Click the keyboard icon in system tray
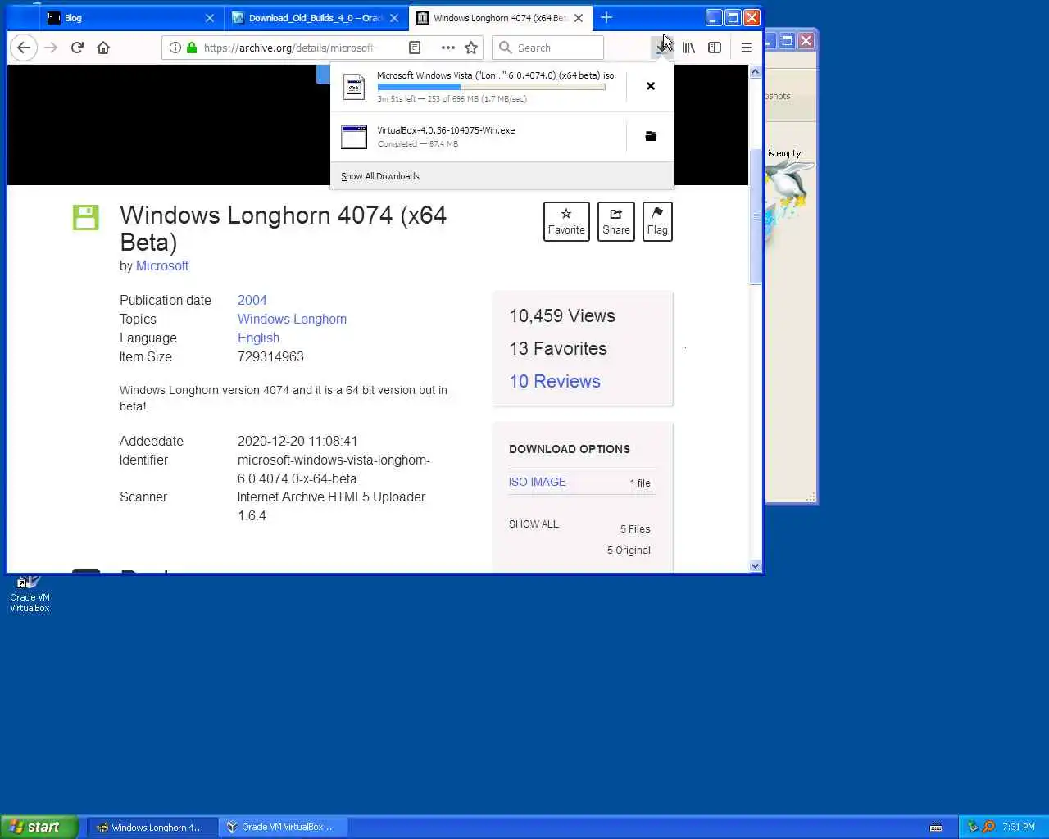 pos(936,828)
